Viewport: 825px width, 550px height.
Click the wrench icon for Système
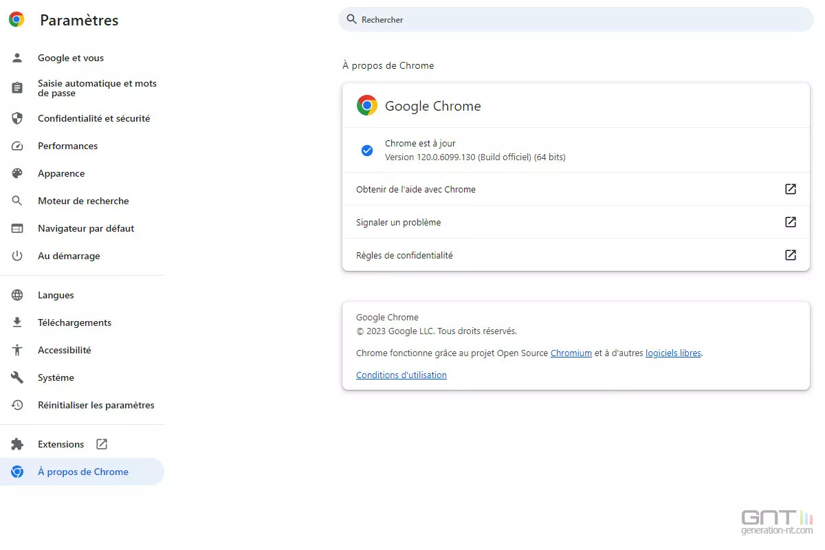(x=17, y=377)
